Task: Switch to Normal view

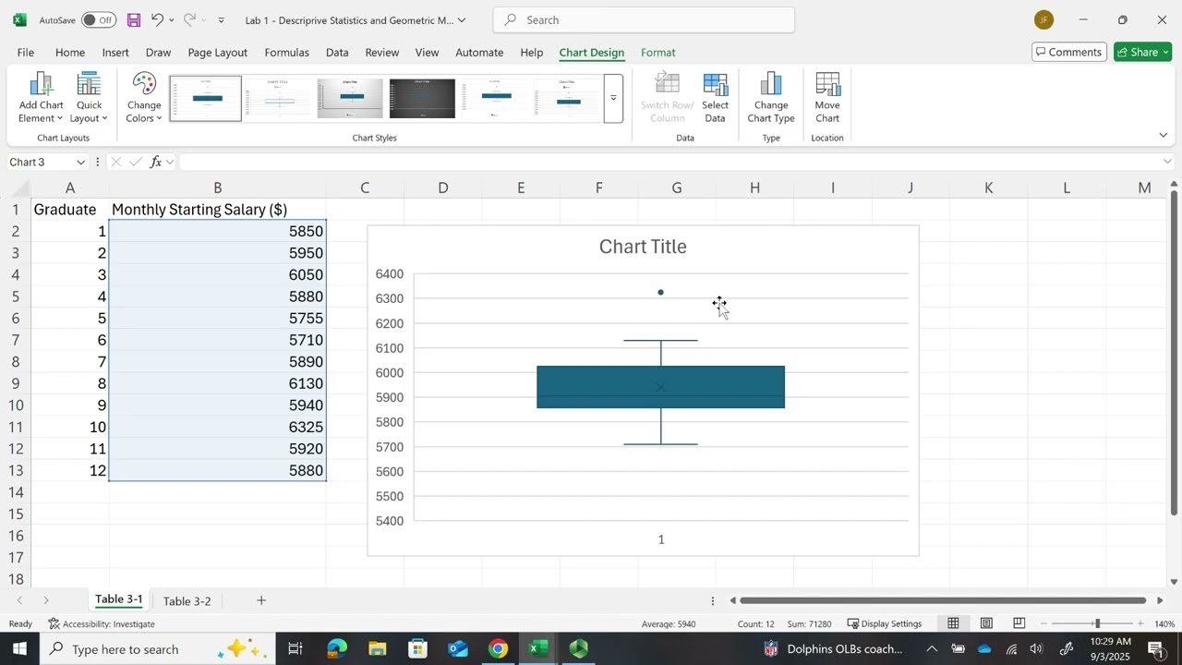Action: click(x=953, y=623)
